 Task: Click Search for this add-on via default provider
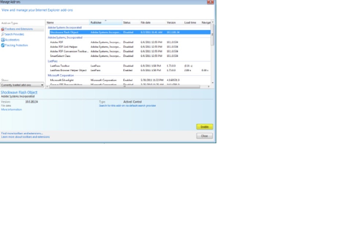127,106
